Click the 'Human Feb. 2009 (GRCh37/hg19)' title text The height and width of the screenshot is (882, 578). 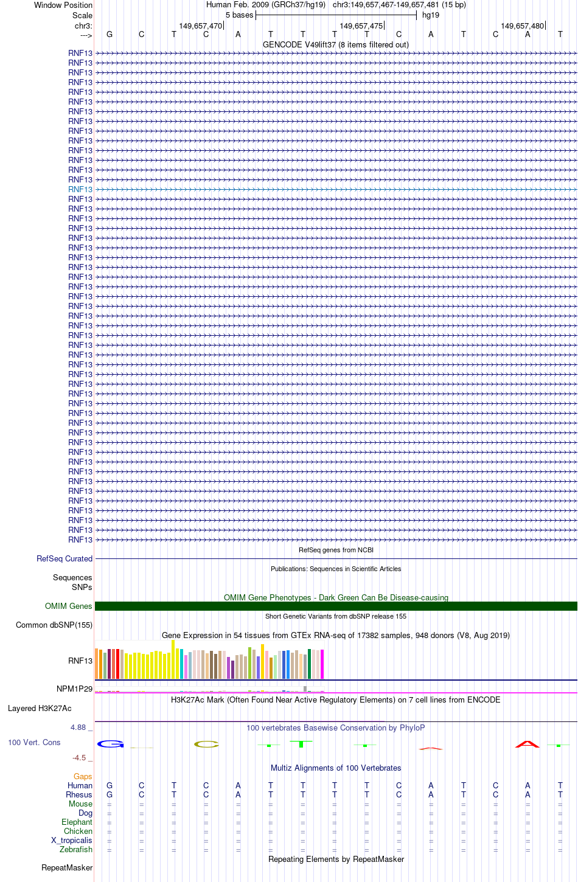click(x=266, y=5)
